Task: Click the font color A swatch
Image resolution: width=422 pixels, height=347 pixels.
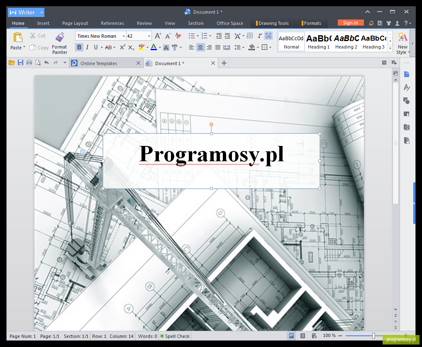Action: pos(154,47)
